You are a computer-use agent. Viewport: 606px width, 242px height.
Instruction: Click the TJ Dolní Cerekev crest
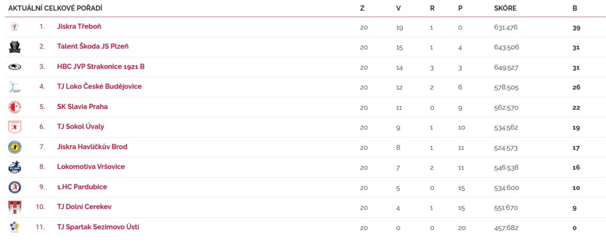tap(15, 207)
